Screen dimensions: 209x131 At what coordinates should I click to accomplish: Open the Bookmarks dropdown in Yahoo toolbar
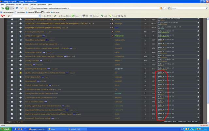click(x=96, y=16)
